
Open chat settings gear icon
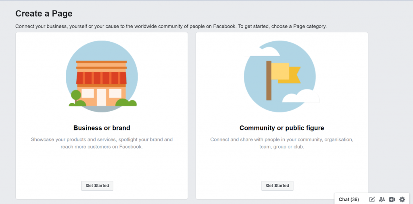click(x=402, y=199)
